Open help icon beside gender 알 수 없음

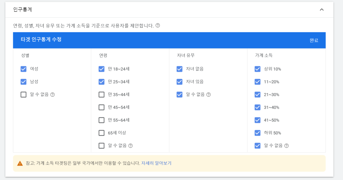tap(53, 95)
